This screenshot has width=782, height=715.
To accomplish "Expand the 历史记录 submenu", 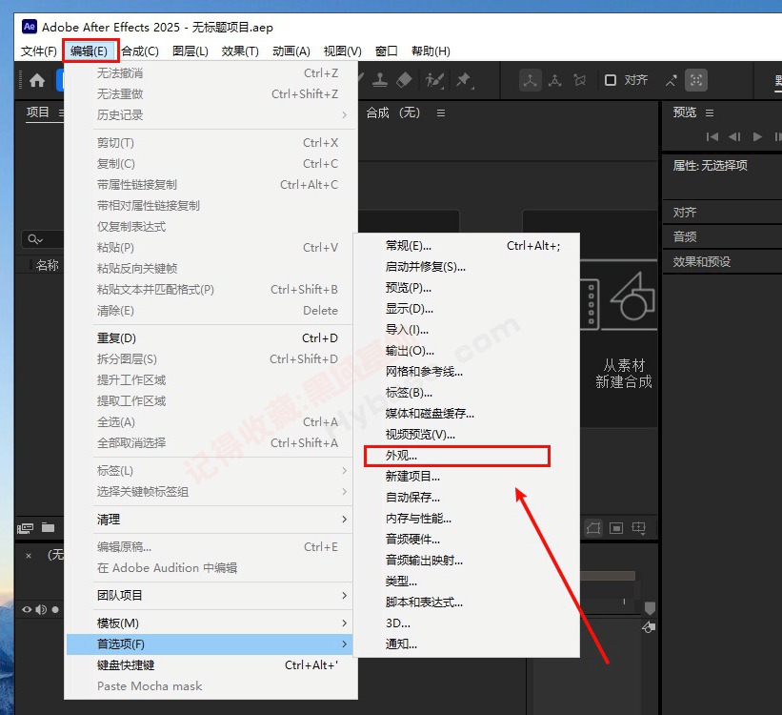I will (x=211, y=114).
